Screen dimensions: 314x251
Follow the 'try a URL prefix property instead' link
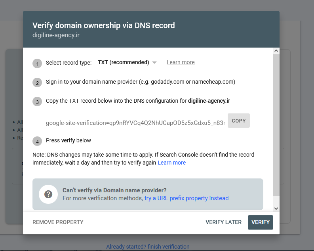(x=186, y=198)
